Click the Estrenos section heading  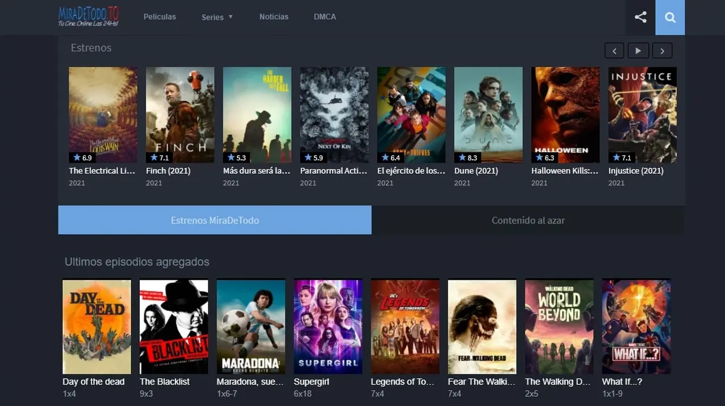91,48
